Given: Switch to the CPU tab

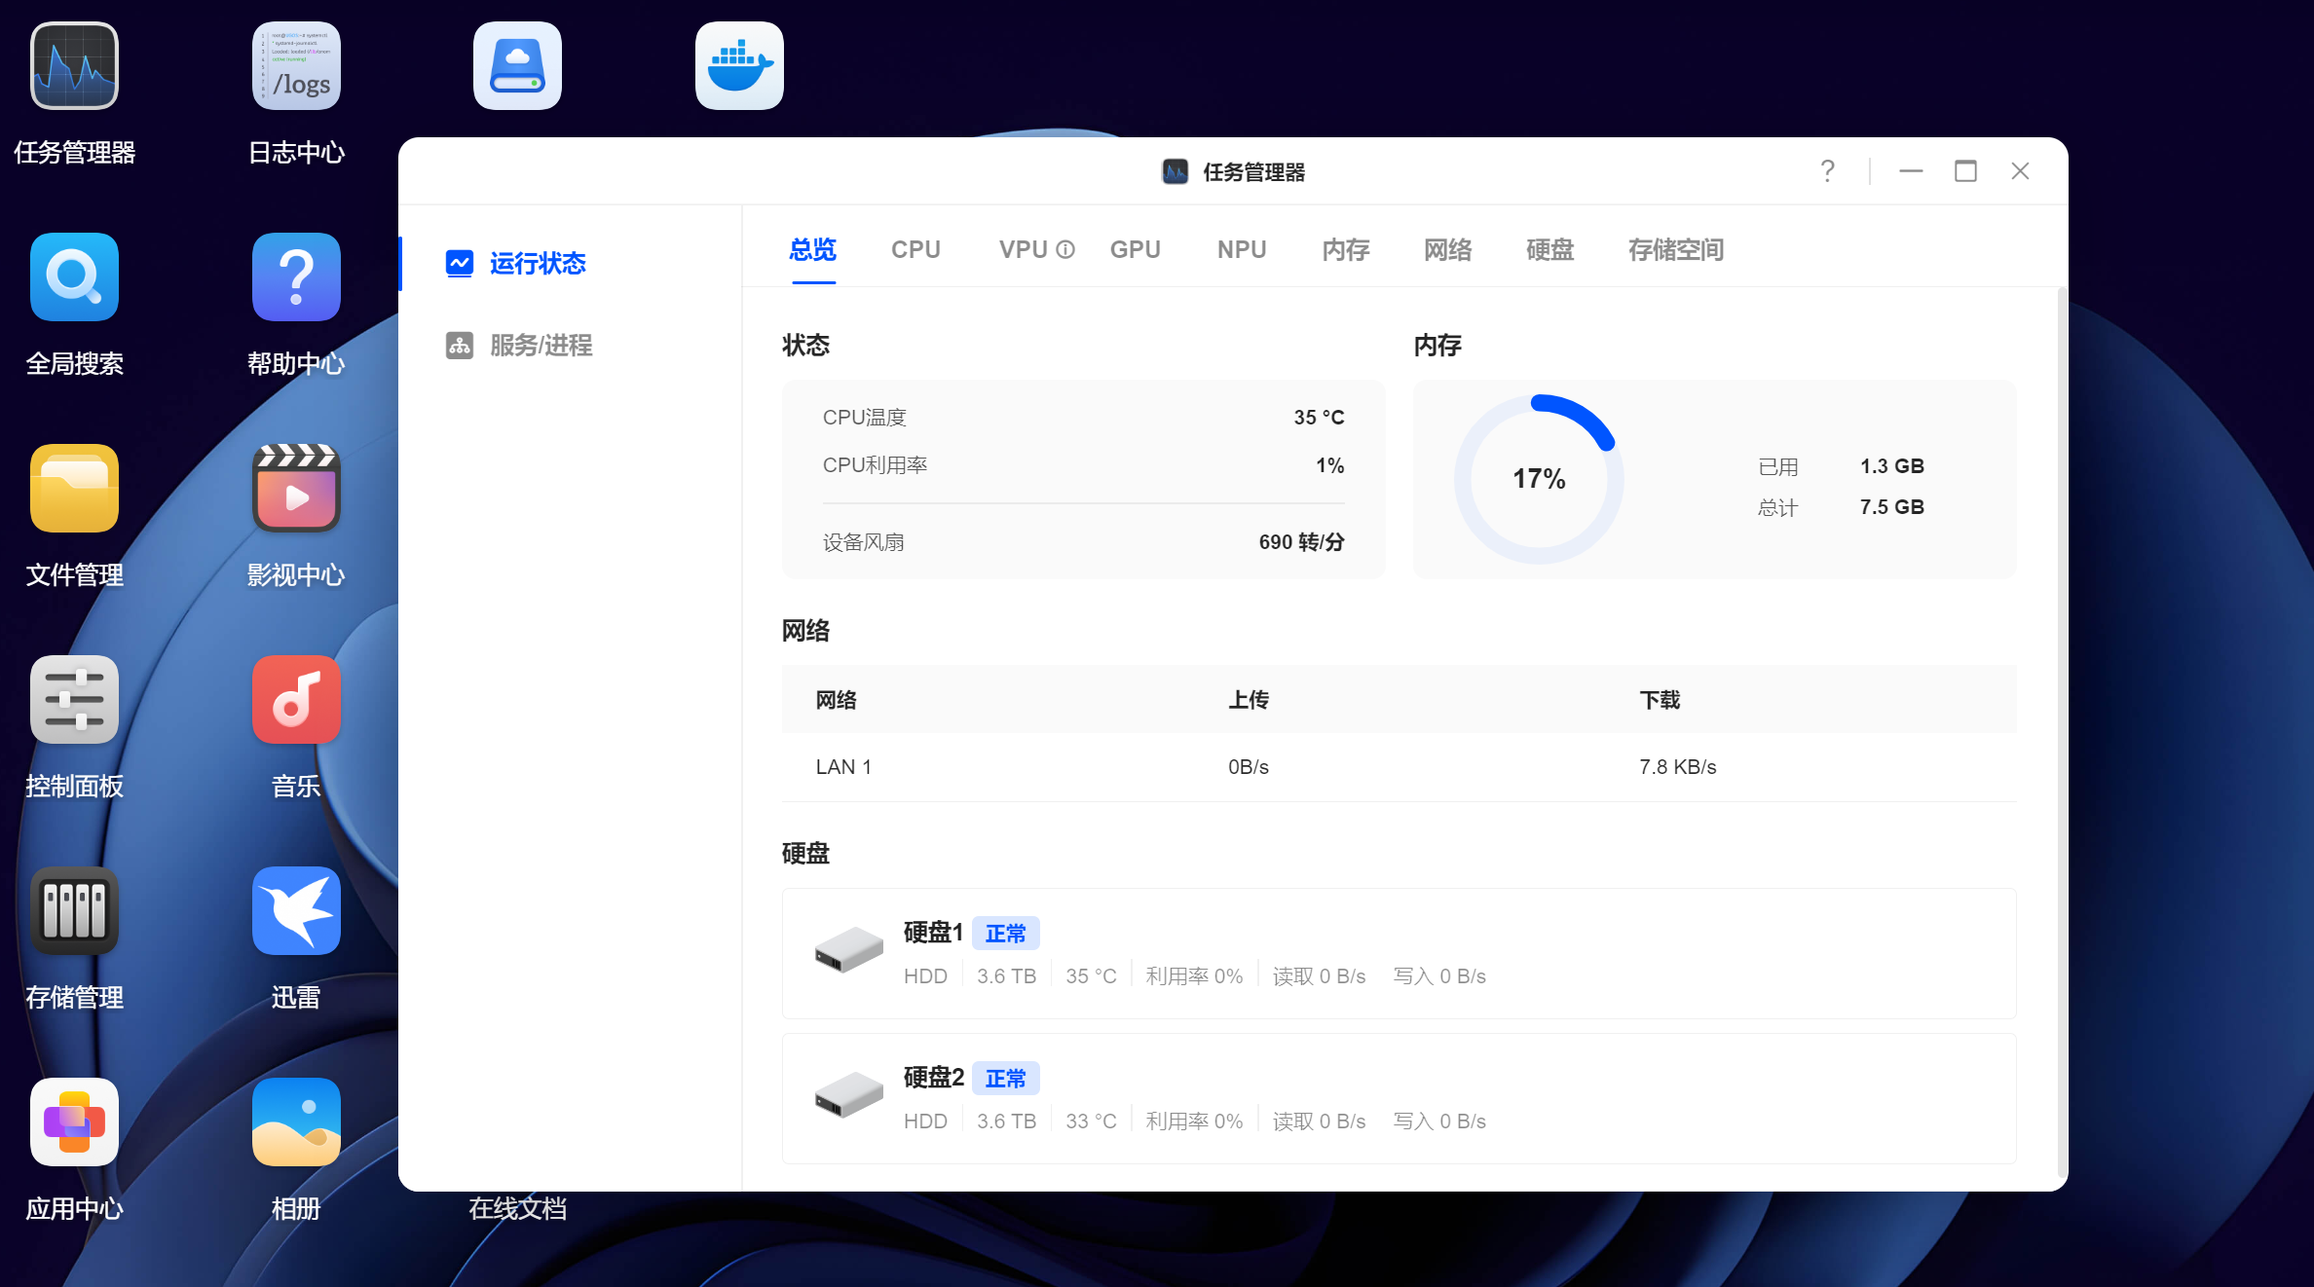Looking at the screenshot, I should [915, 250].
